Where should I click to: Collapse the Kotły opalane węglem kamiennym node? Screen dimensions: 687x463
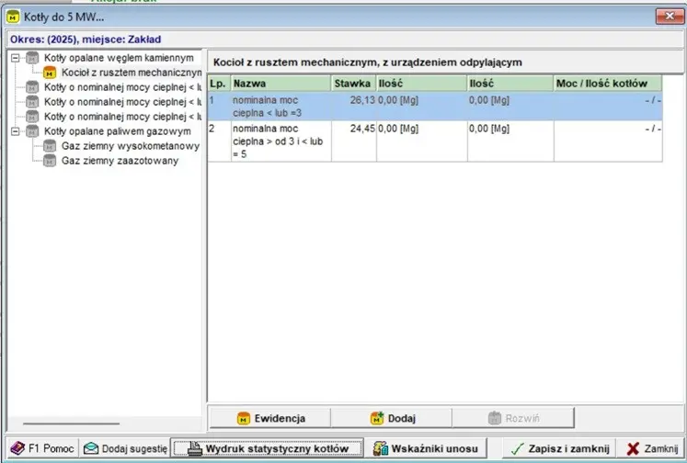click(x=16, y=58)
